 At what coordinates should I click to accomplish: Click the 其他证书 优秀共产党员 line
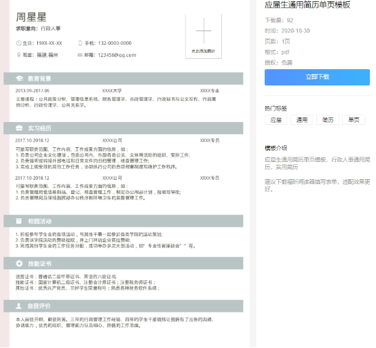click(x=88, y=288)
